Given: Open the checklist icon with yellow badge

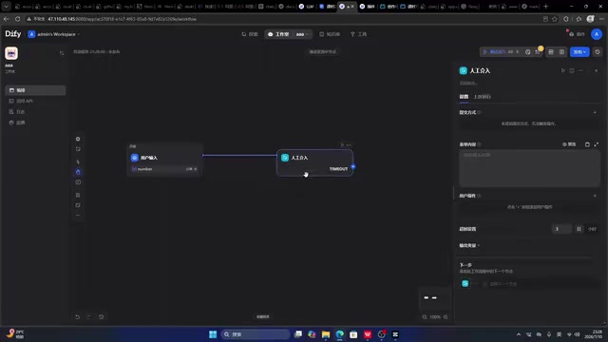Looking at the screenshot, I should point(538,52).
